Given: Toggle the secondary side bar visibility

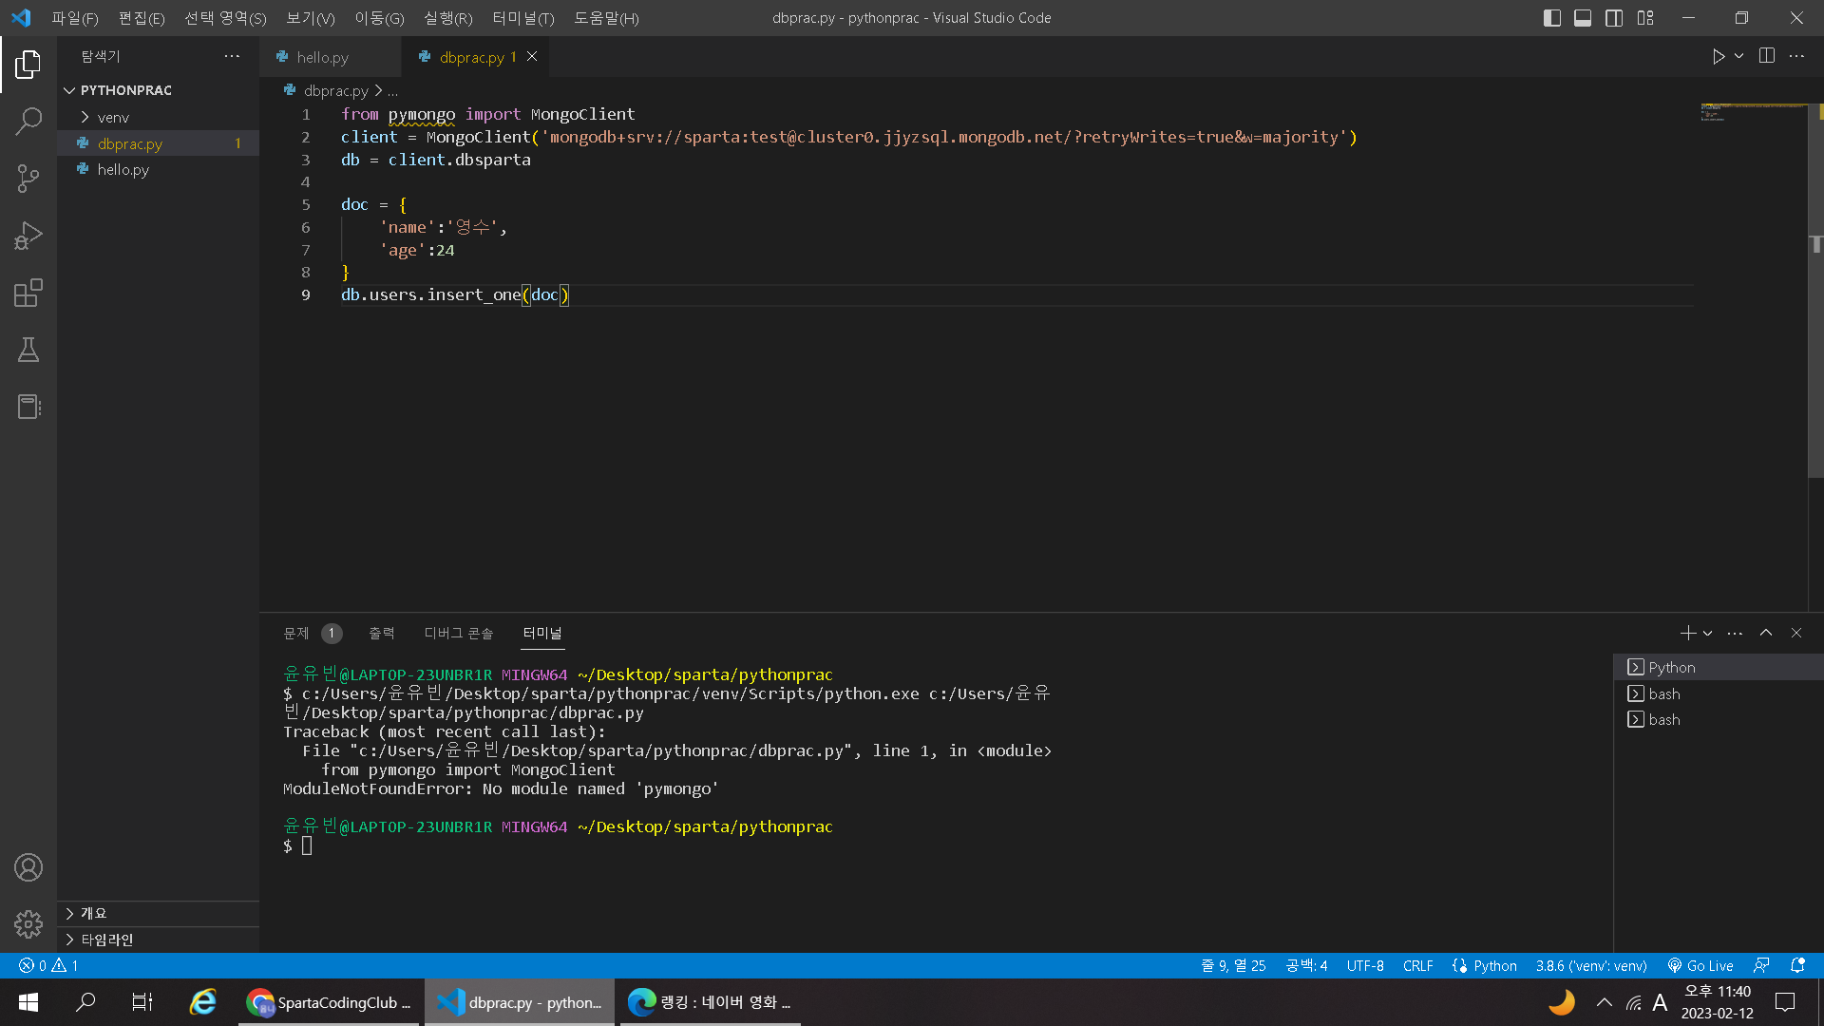Looking at the screenshot, I should (1614, 18).
